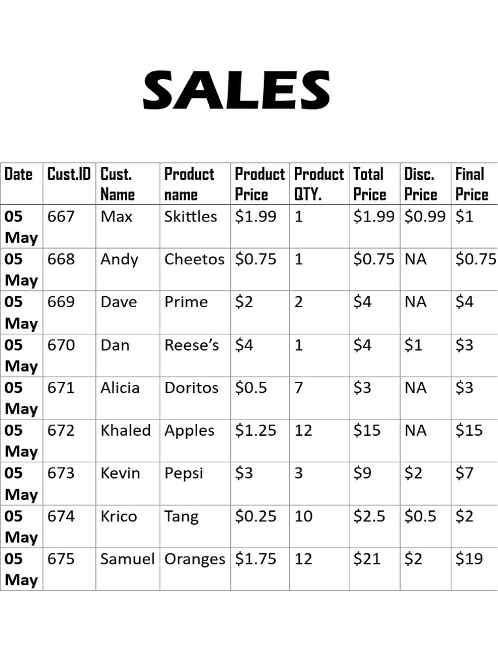Viewport: 498px width, 665px height.
Task: Click the Disc. Price column header
Action: click(x=421, y=184)
